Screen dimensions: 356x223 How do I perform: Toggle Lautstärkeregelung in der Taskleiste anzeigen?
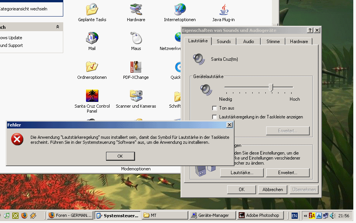215,117
